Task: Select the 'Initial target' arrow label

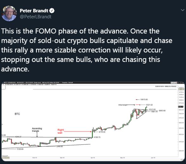Action: [123, 105]
